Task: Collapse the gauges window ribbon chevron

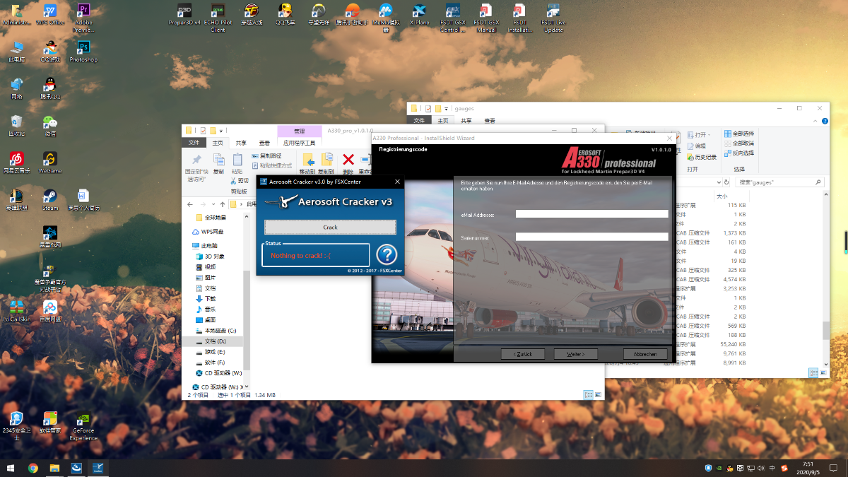Action: [815, 120]
